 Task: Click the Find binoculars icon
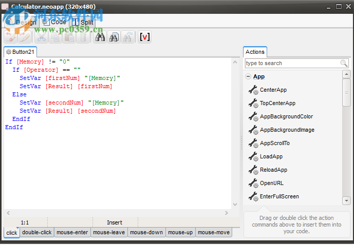(x=100, y=37)
